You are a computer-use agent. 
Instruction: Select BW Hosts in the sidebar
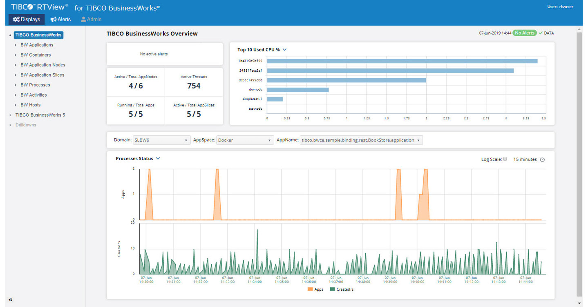31,105
